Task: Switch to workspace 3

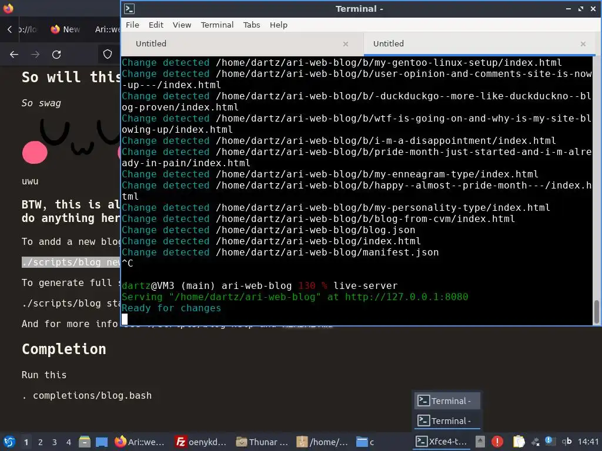Action: click(55, 442)
